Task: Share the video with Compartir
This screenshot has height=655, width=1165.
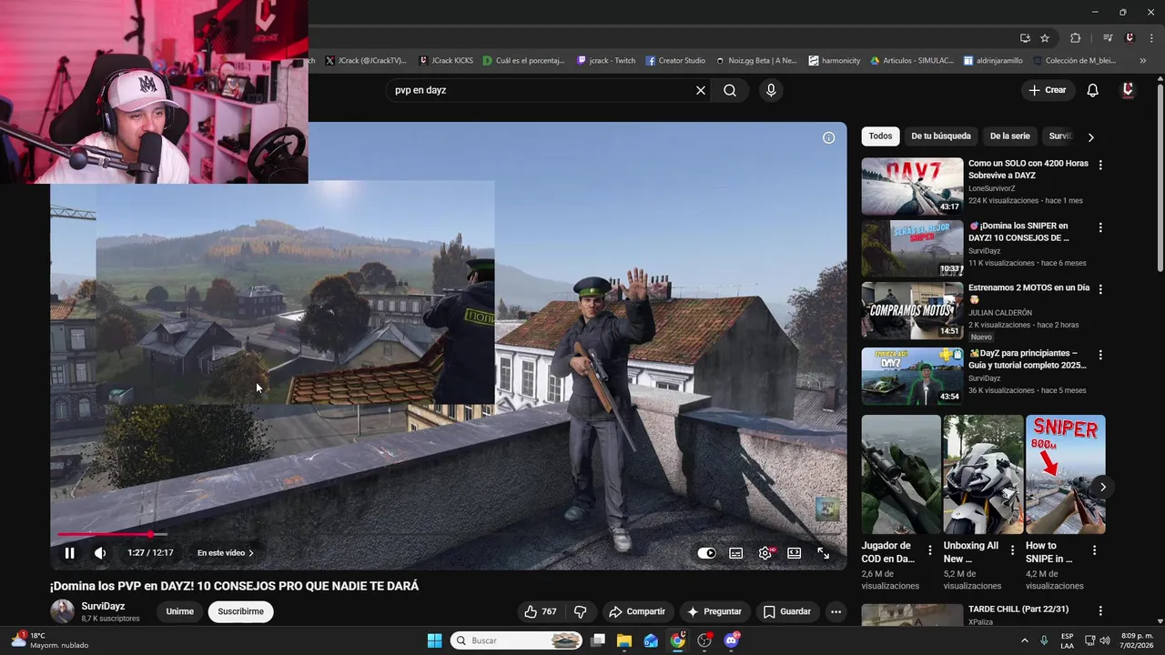Action: tap(637, 611)
